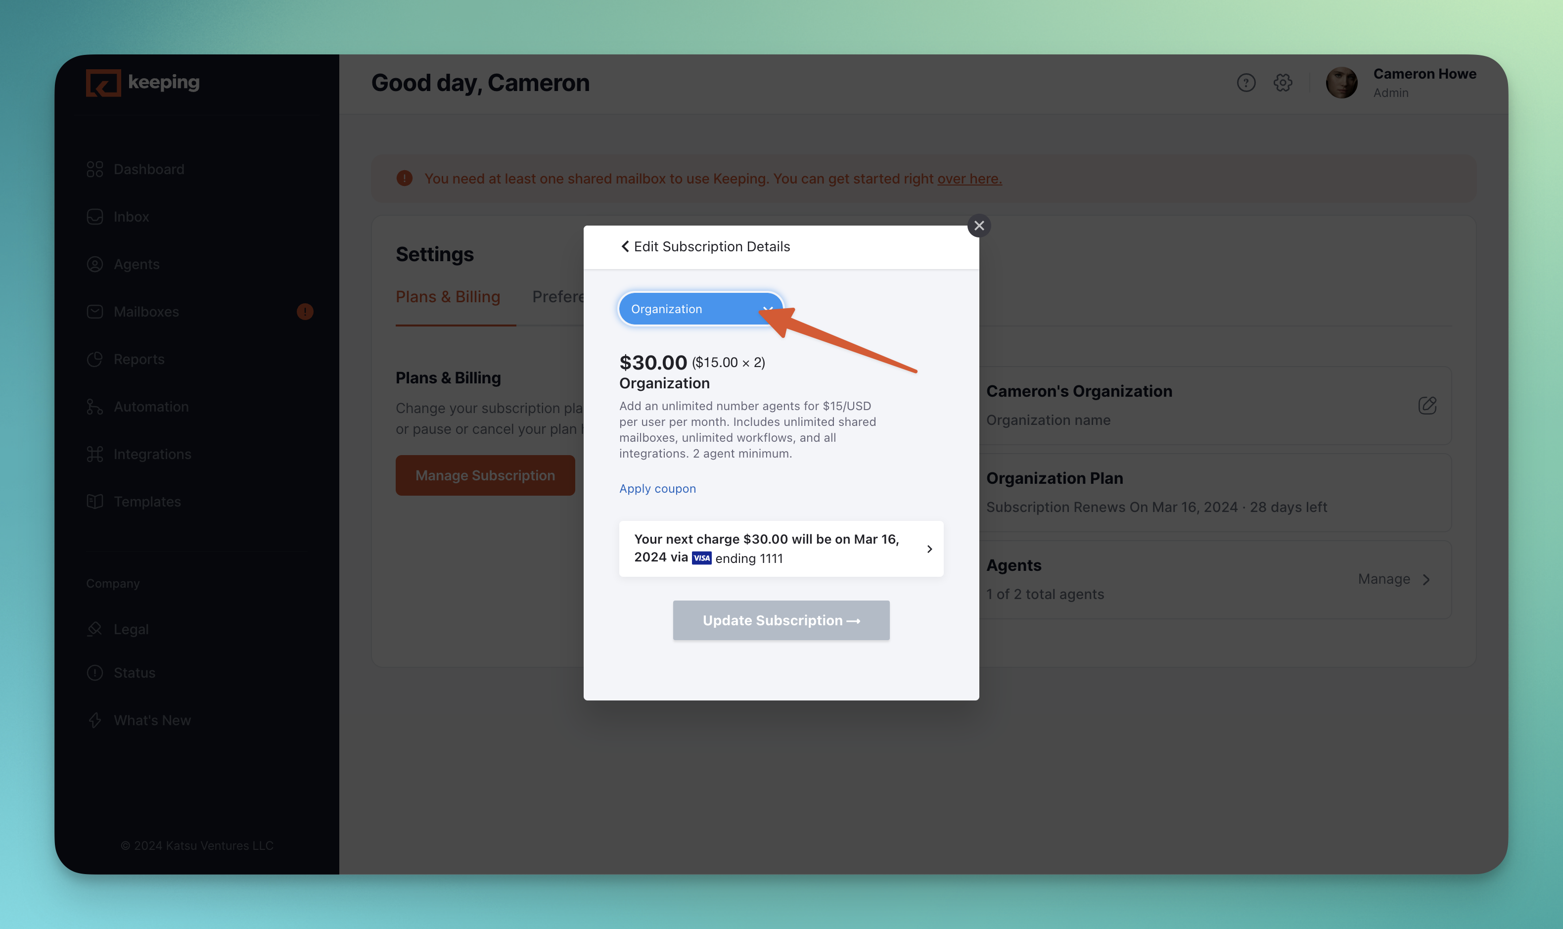1563x929 pixels.
Task: Click the Keeping logo icon
Action: (103, 83)
